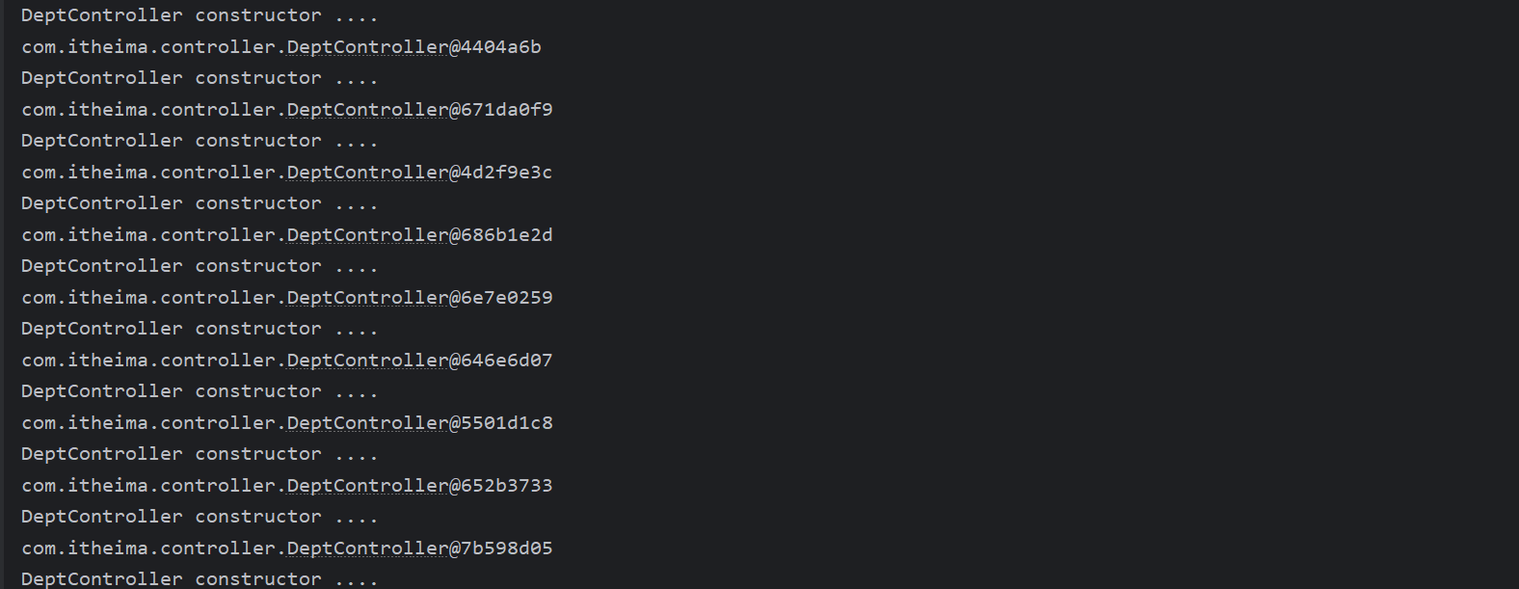Click the constructor line above the 652b3733 output

tap(200, 454)
